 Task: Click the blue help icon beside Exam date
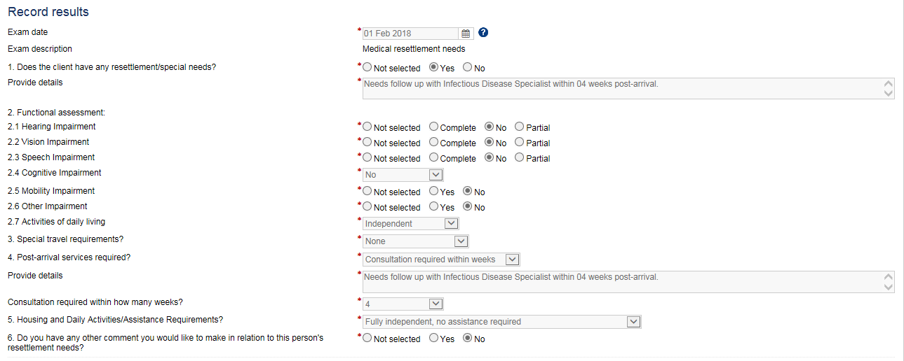pos(483,33)
